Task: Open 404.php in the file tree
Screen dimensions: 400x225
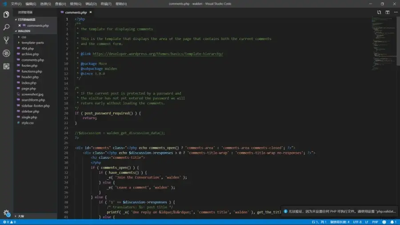Action: tap(28, 48)
